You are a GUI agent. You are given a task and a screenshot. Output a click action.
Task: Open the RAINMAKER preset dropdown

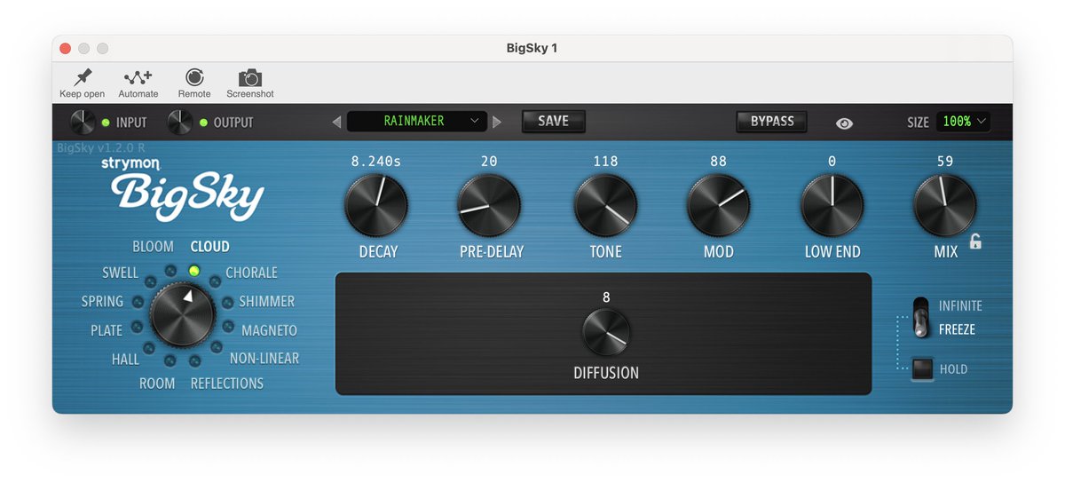coord(417,121)
